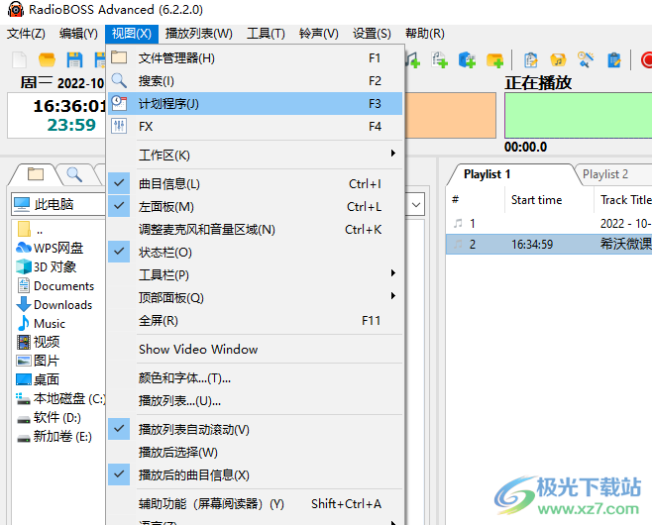
Task: Click the add music note toolbar icon
Action: point(413,59)
